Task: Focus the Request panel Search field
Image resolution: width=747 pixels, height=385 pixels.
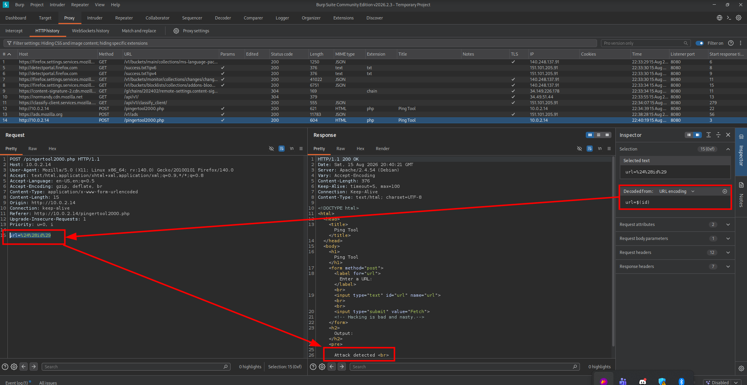Action: click(136, 367)
